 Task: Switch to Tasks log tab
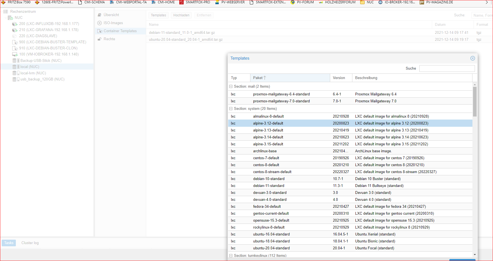[x=9, y=243]
